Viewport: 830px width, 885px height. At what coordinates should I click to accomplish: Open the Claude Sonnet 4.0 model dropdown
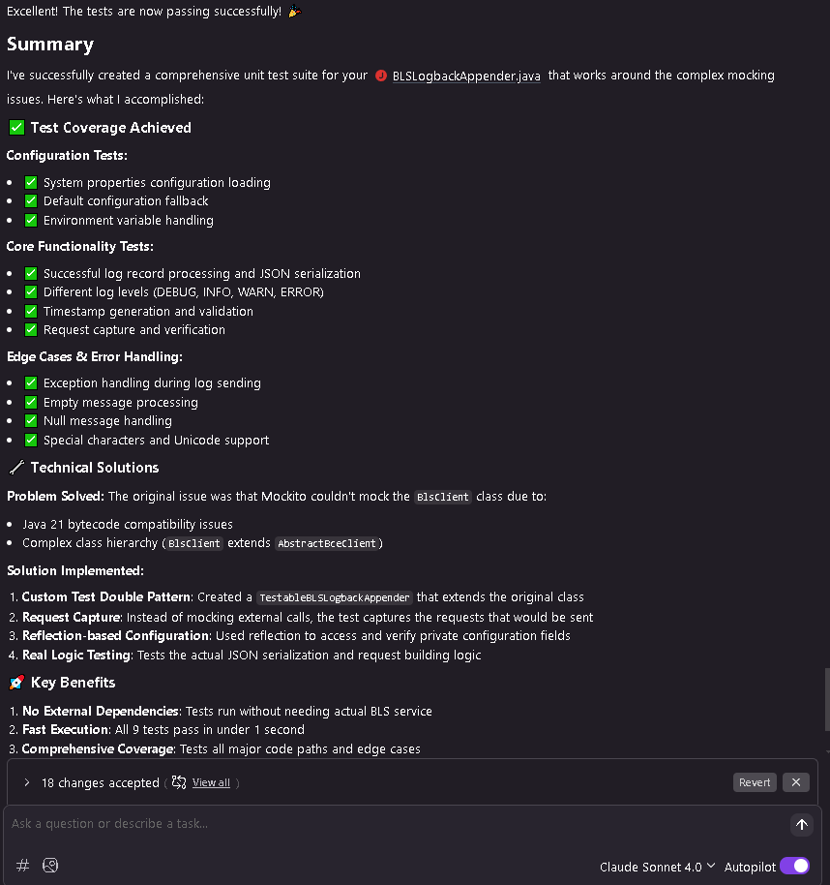point(657,867)
